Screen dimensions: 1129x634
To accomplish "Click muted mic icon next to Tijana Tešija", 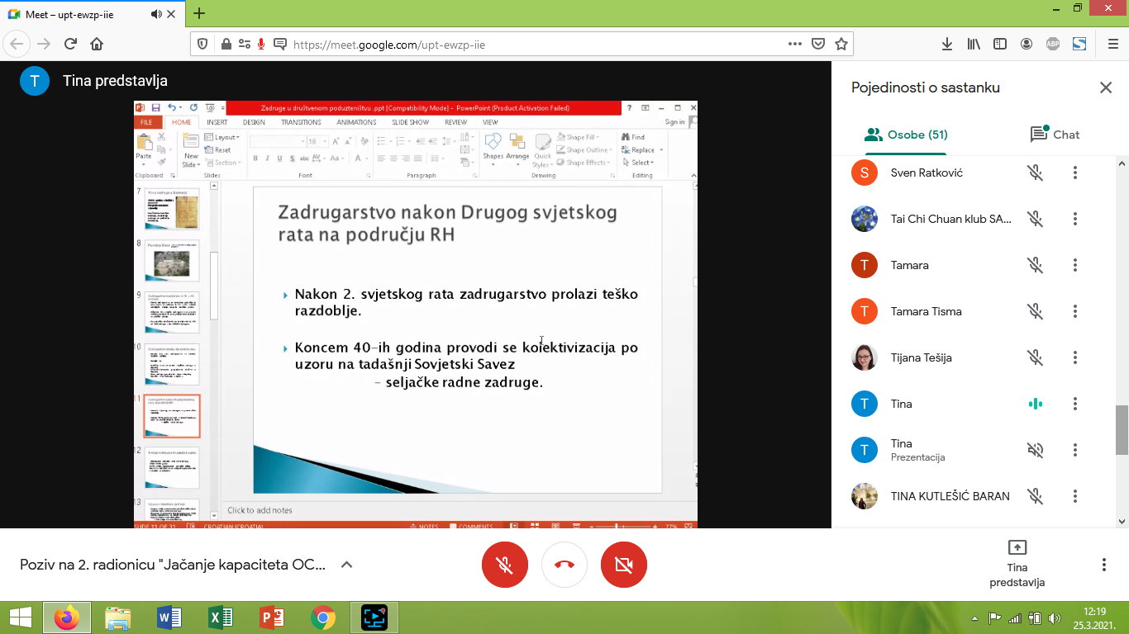I will tap(1035, 357).
